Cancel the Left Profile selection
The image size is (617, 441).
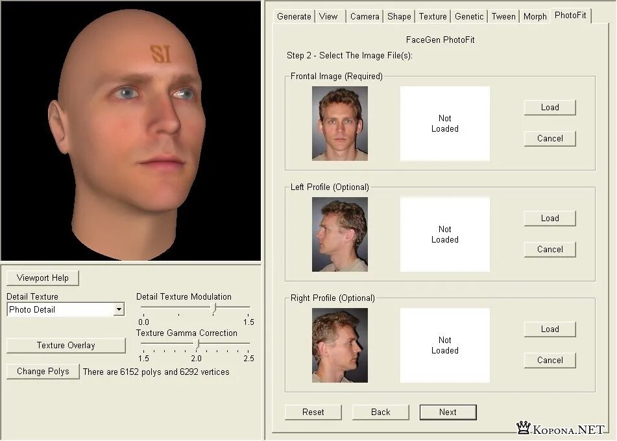coord(550,250)
